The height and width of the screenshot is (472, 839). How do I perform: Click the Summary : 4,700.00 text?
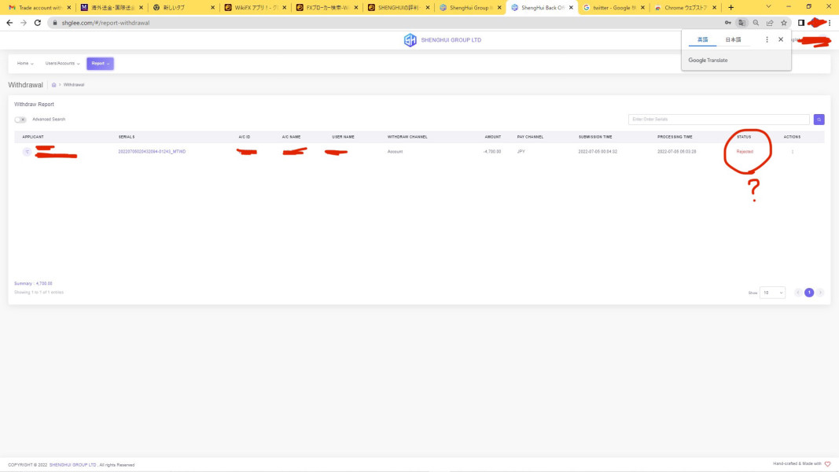coord(33,284)
